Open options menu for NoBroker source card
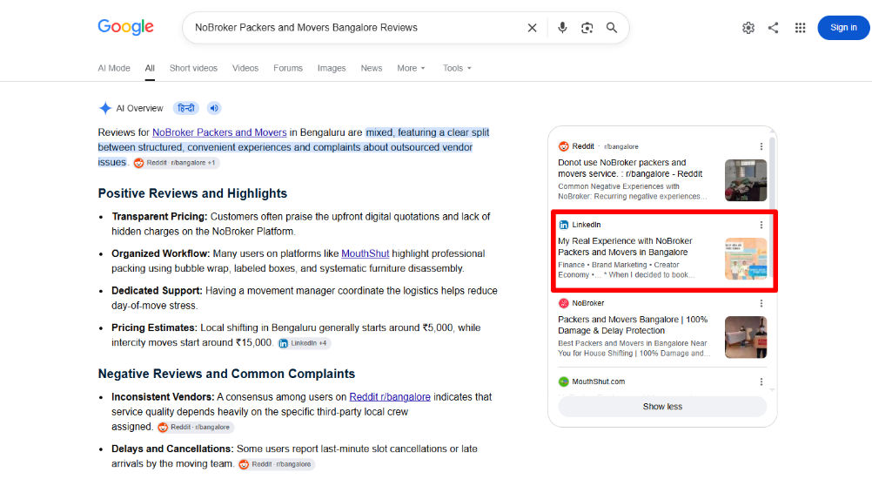Screen dimensions: 872x479 pos(761,303)
